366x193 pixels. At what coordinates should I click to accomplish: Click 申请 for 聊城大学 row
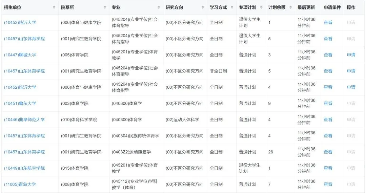pyautogui.click(x=351, y=55)
